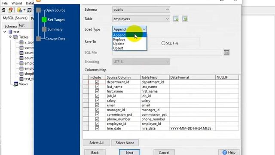The width and height of the screenshot is (275, 155).
Task: Open the Schema dropdown showing public
Action: (x=141, y=9)
